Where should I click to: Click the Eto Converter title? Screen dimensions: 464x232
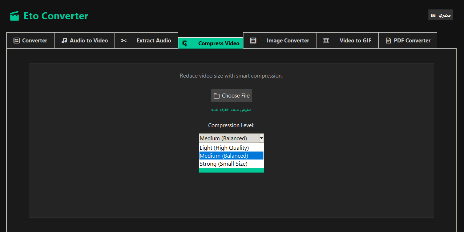pyautogui.click(x=56, y=16)
